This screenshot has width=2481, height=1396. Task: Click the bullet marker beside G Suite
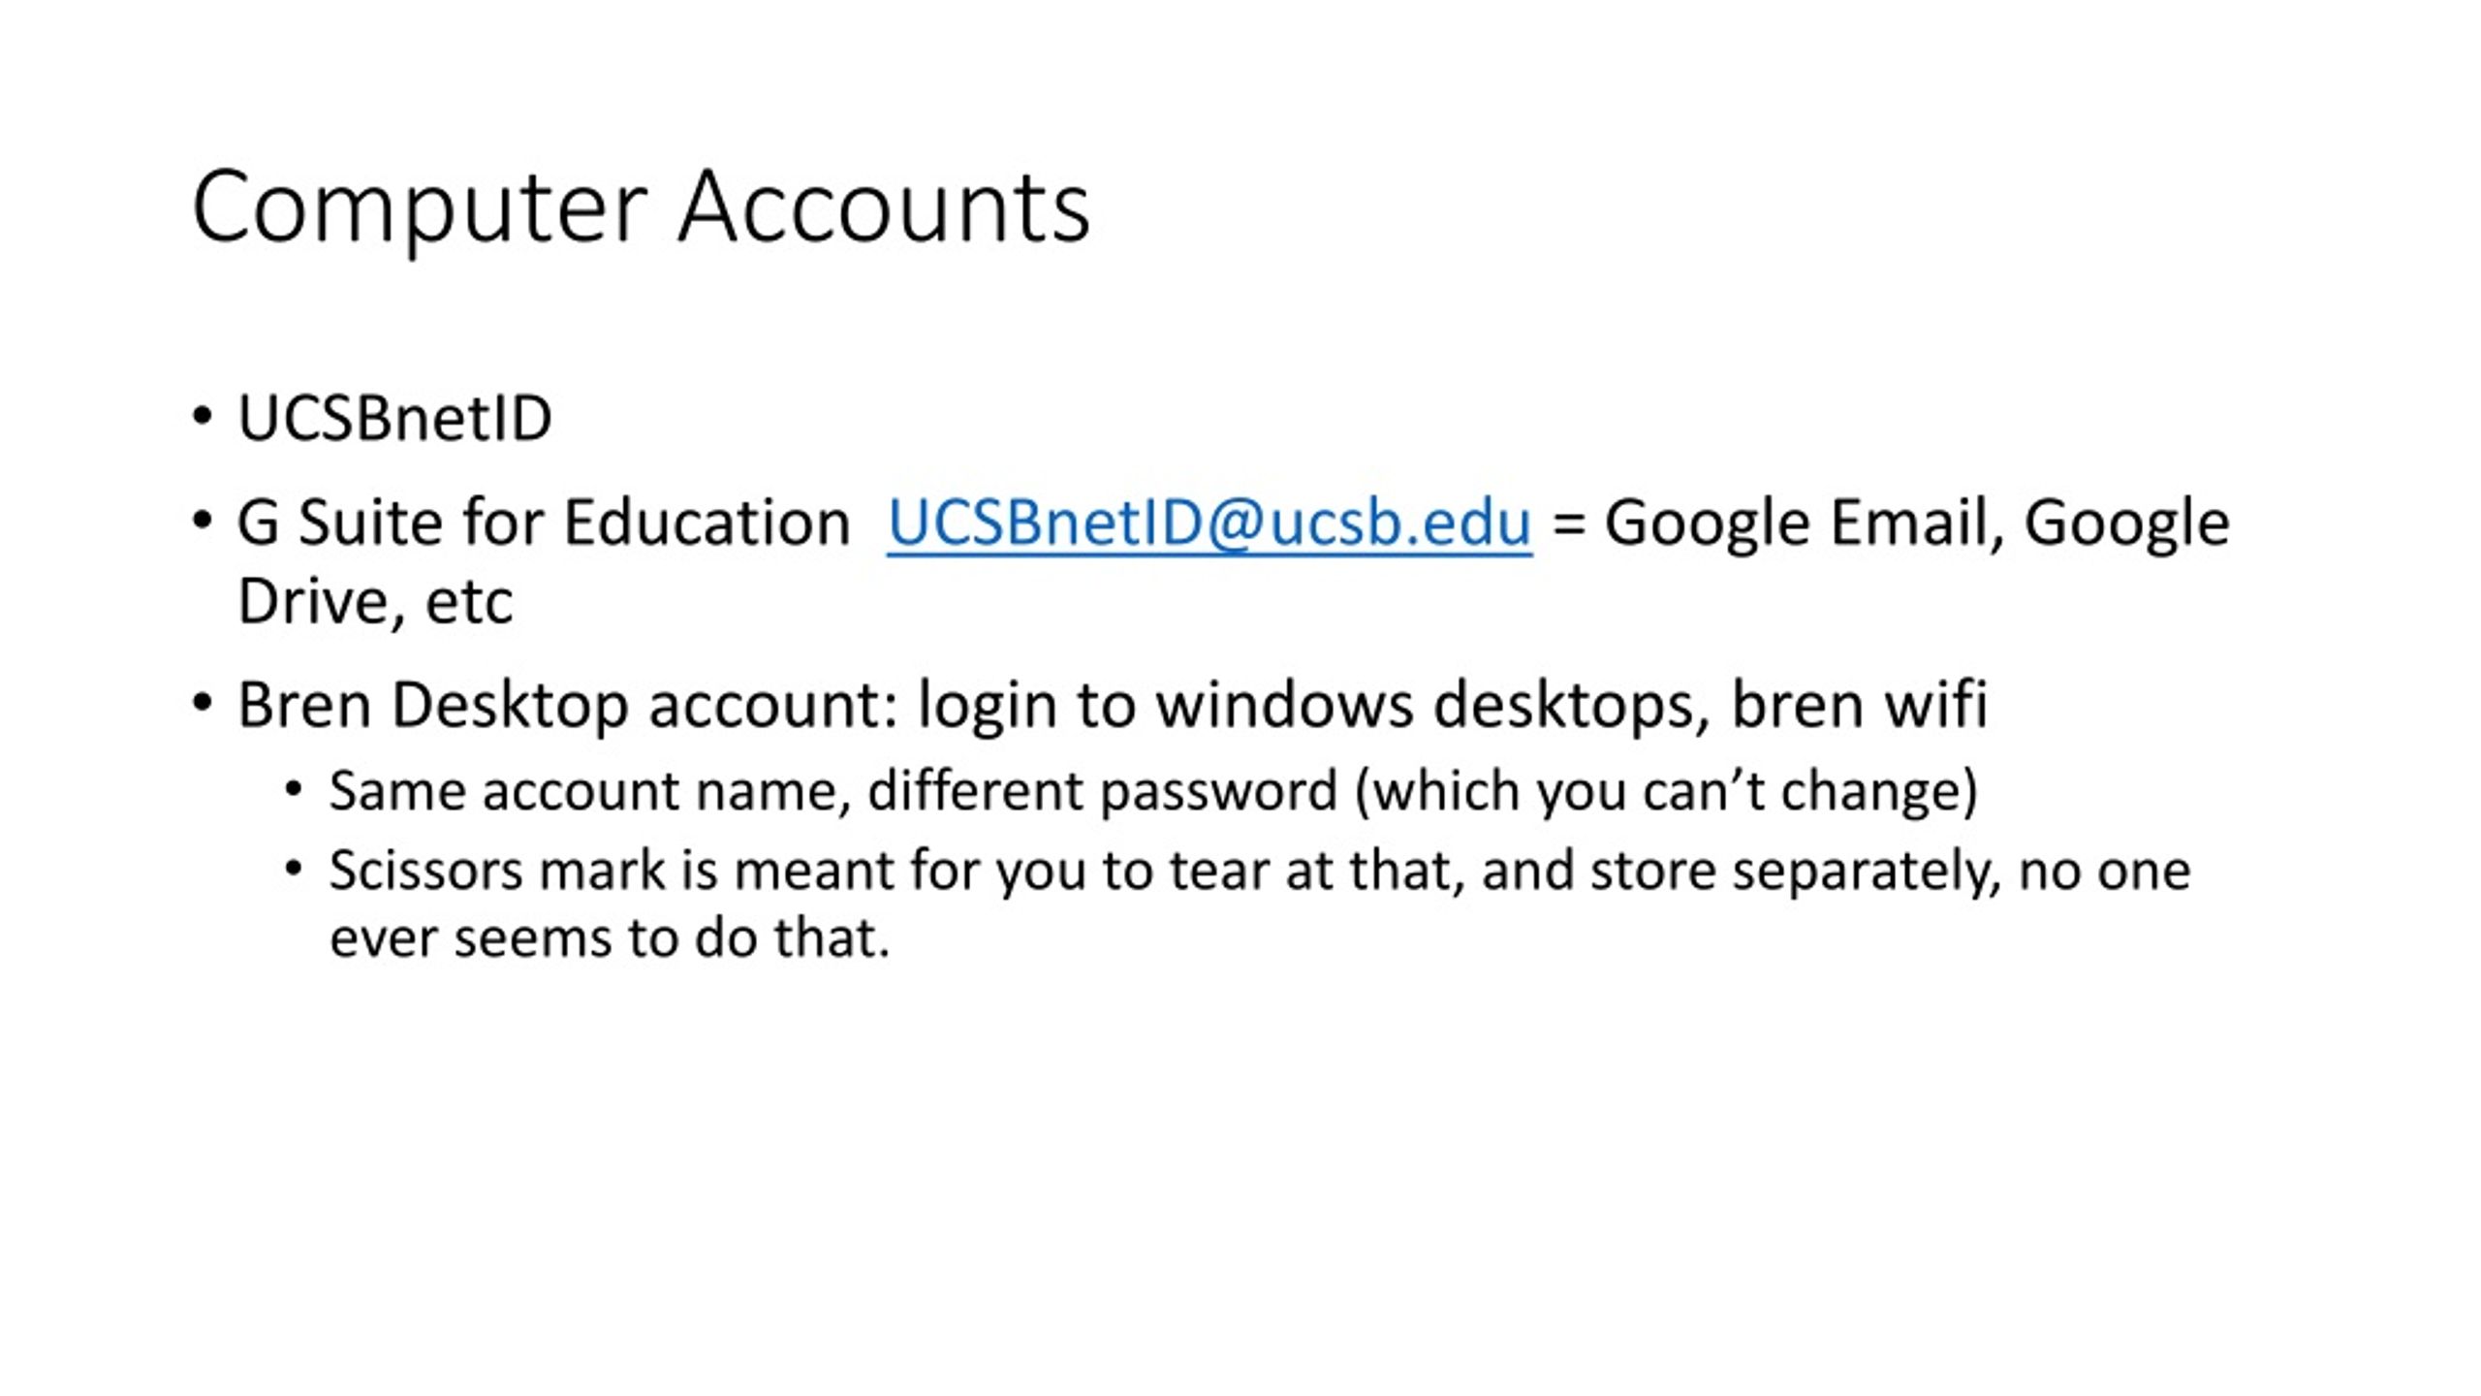tap(202, 521)
